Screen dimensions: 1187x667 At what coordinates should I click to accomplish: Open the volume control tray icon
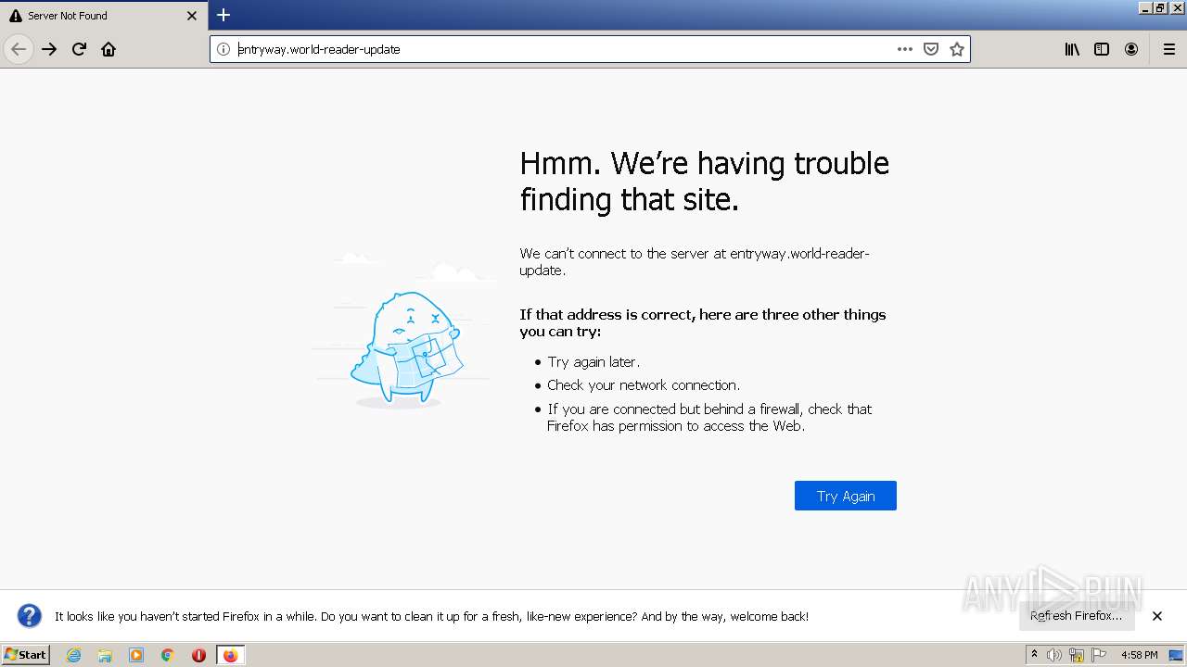[1054, 655]
